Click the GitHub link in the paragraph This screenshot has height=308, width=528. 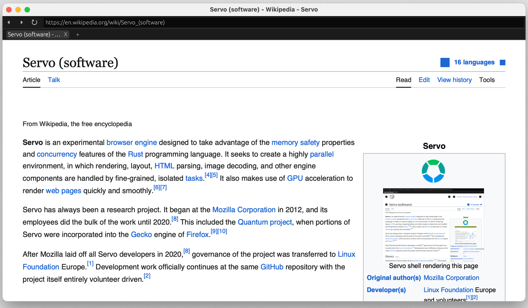pos(272,267)
